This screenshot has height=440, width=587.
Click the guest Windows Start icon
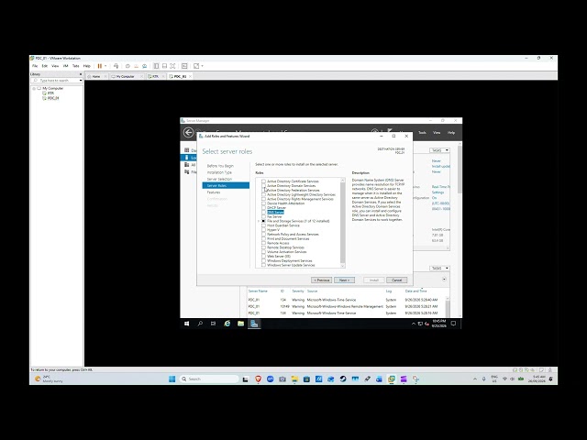pyautogui.click(x=186, y=324)
